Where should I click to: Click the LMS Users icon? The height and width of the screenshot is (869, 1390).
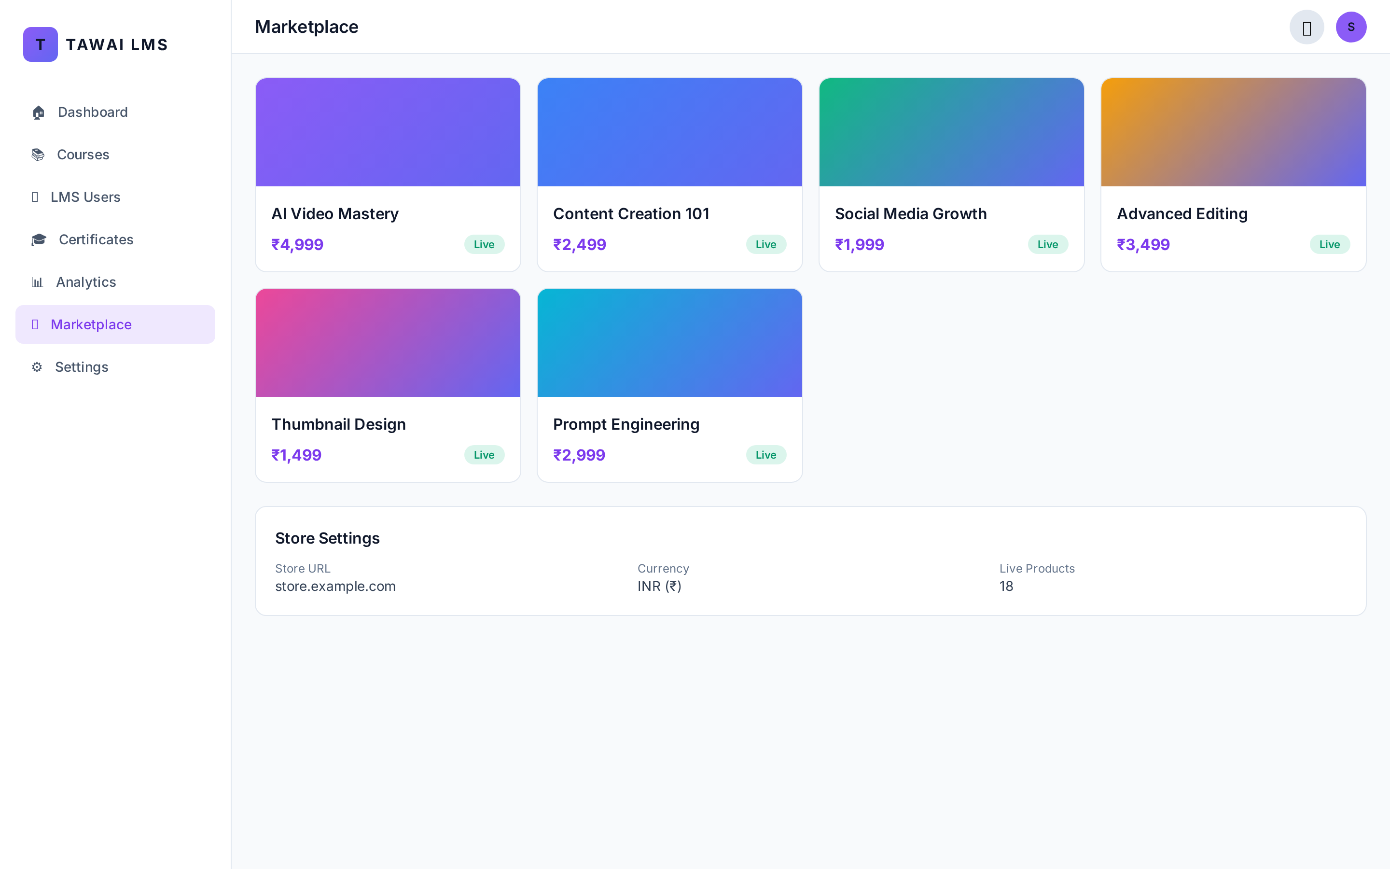coord(35,197)
